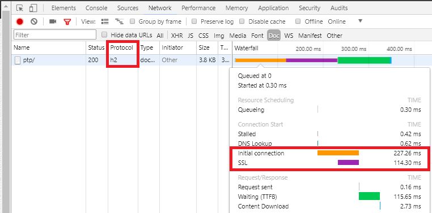The height and width of the screenshot is (213, 432).
Task: Click the Waiting (TTFB) label
Action: 257,197
